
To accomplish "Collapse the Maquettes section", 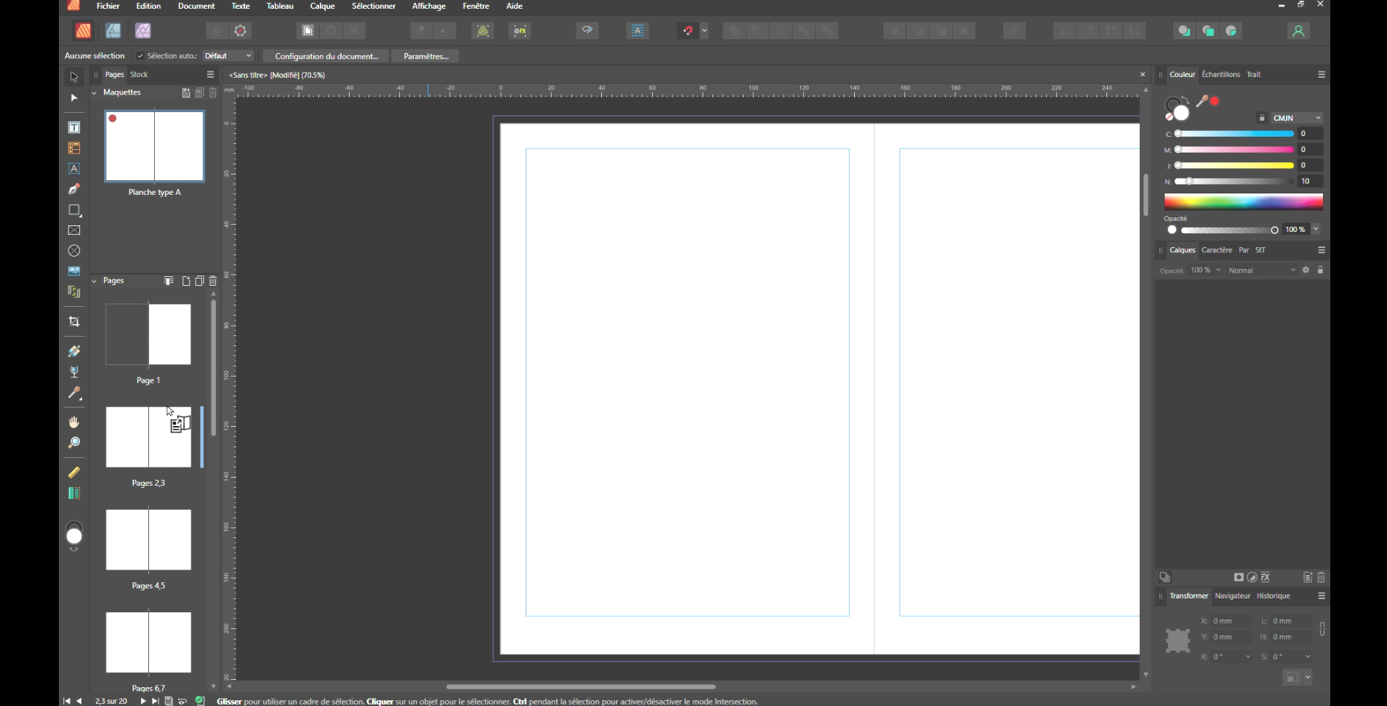I will [x=95, y=93].
